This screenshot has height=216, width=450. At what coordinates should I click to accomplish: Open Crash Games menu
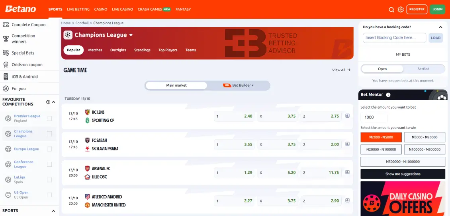(154, 9)
